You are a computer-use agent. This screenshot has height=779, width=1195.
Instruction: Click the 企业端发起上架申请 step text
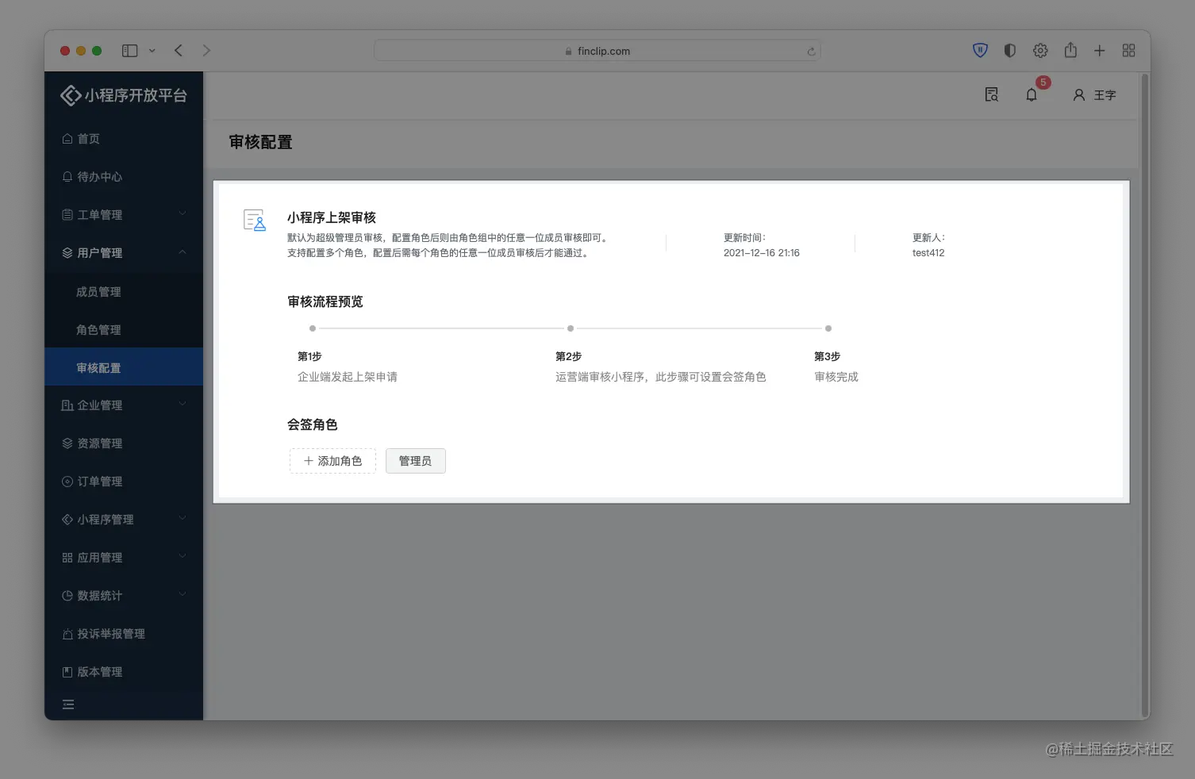(348, 377)
